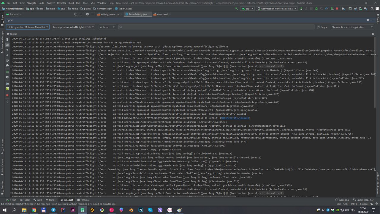Switch to the colors.xml tab
Screen dimensions: 380x214
coord(162,14)
